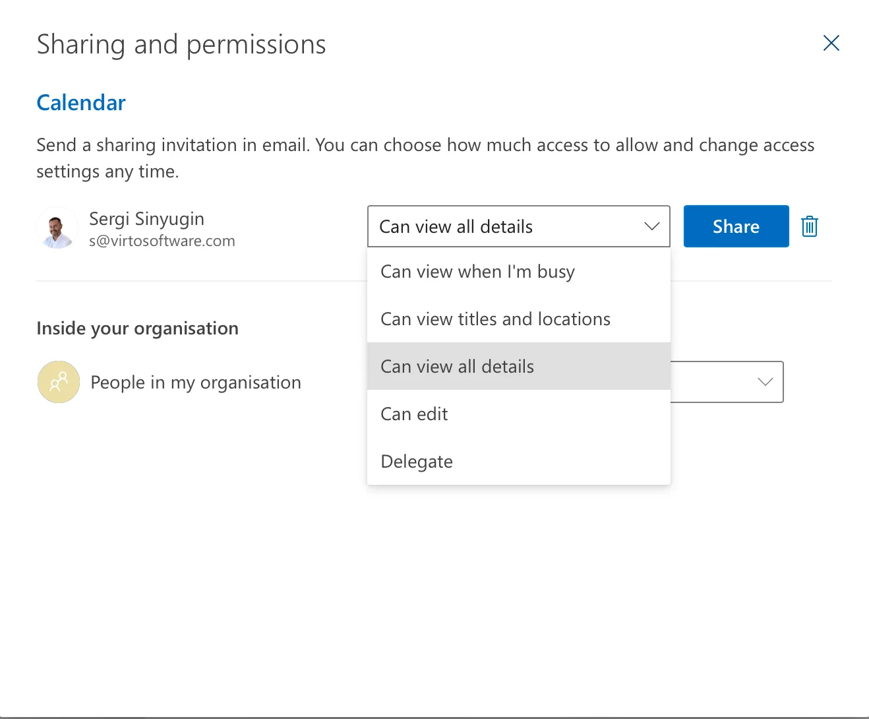This screenshot has width=869, height=719.
Task: Click Sergi Sinyugin's profile picture
Action: [x=57, y=229]
